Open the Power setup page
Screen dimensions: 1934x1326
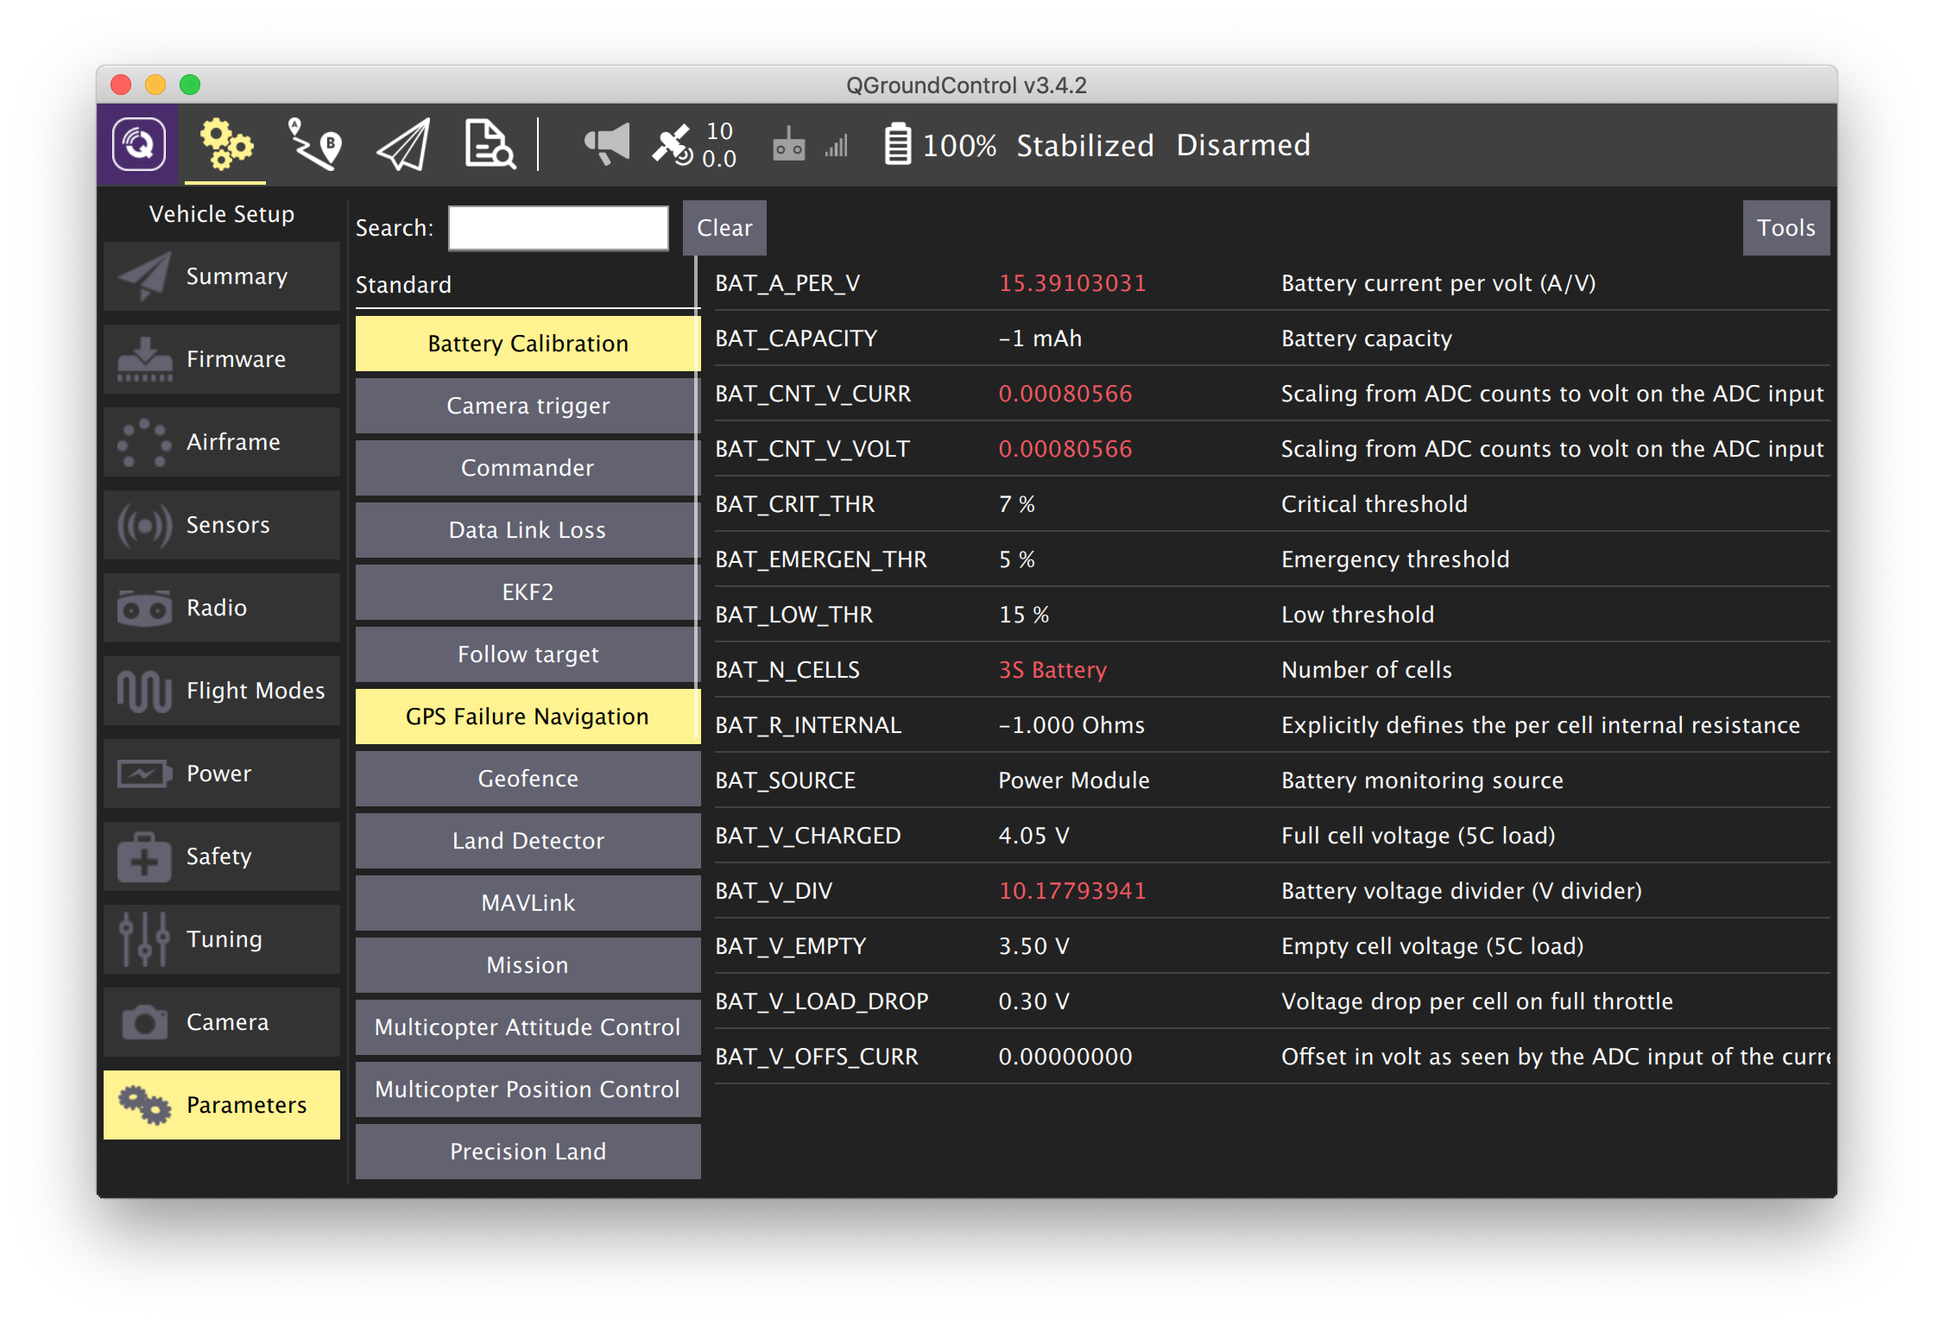pyautogui.click(x=222, y=773)
